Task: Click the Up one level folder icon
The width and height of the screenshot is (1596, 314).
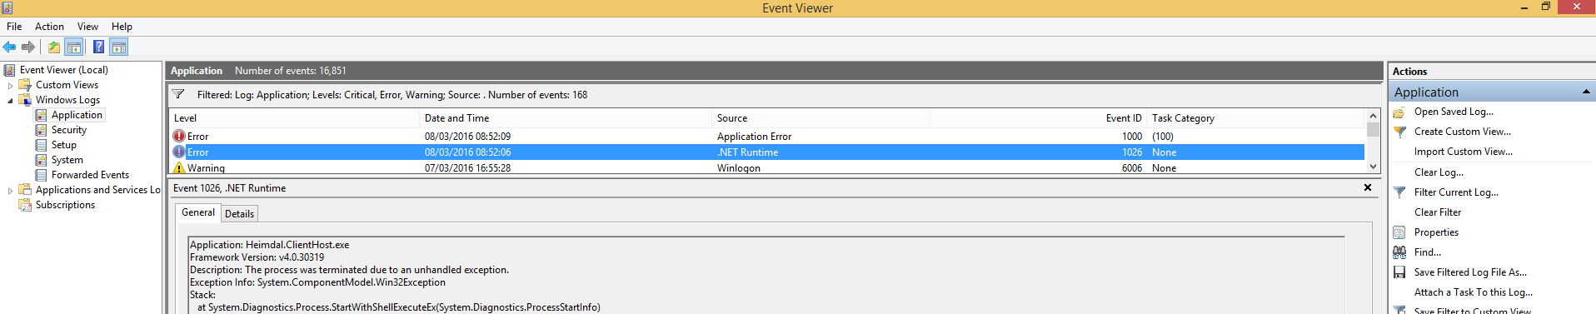Action: (x=54, y=47)
